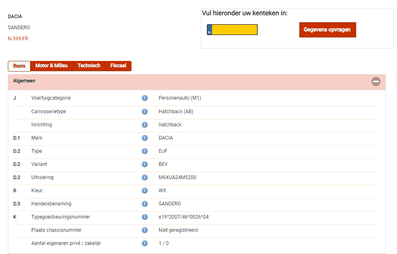Select the Fiscaal tab
This screenshot has width=397, height=254.
(118, 66)
